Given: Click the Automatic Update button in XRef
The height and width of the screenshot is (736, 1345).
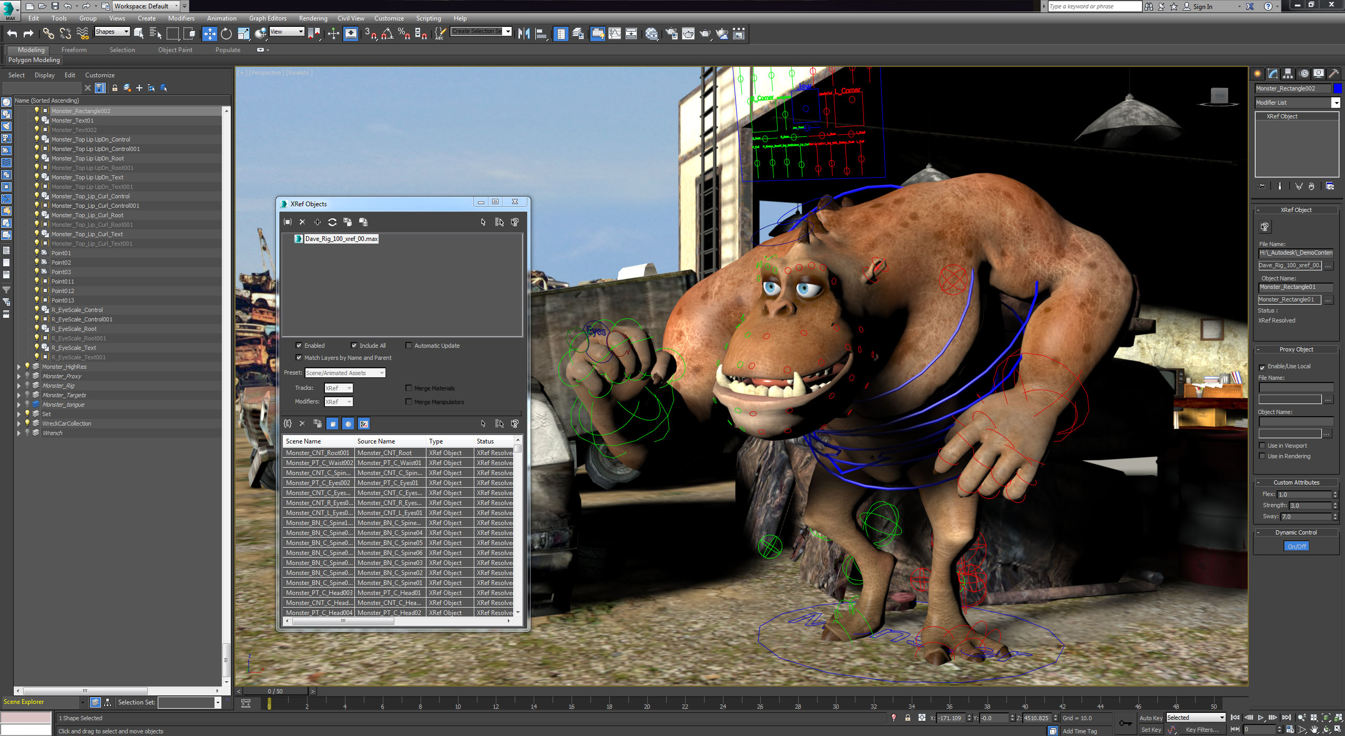Looking at the screenshot, I should coord(410,345).
